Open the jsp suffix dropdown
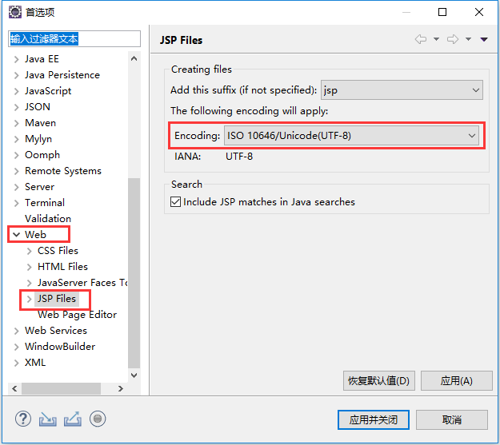 pos(402,90)
